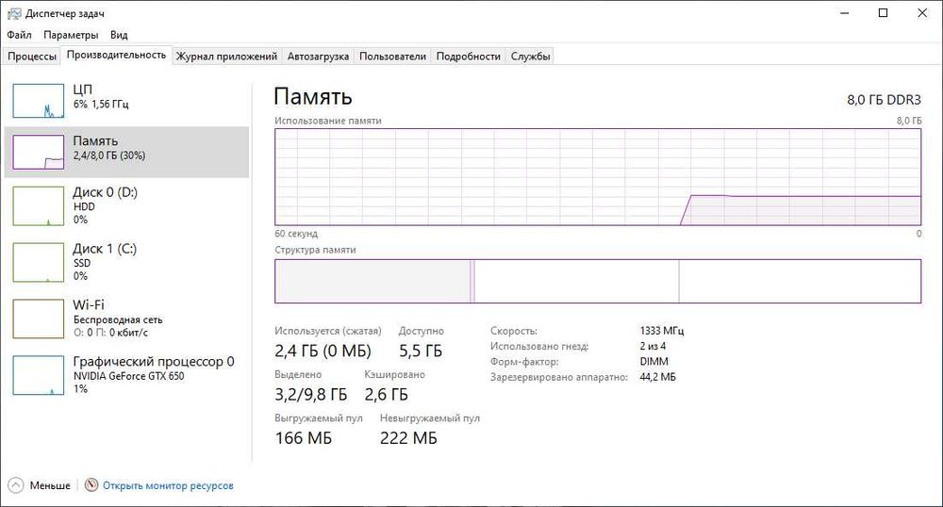Open the Открыть монитор ресурсов link

coord(168,485)
